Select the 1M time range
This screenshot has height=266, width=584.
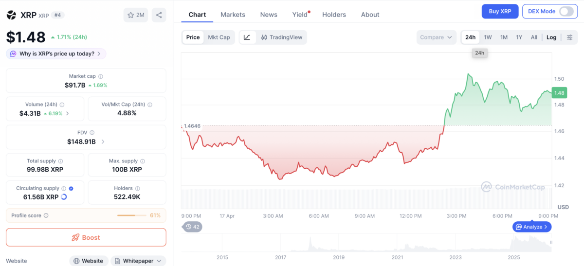point(504,37)
